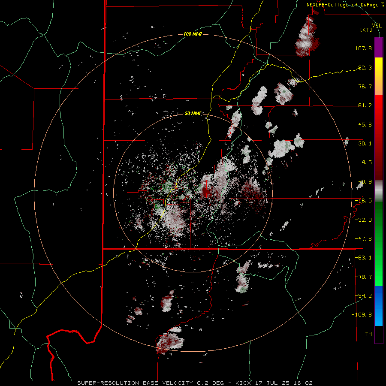Click the 100 NMI range ring label
386x386 pixels.
point(193,34)
